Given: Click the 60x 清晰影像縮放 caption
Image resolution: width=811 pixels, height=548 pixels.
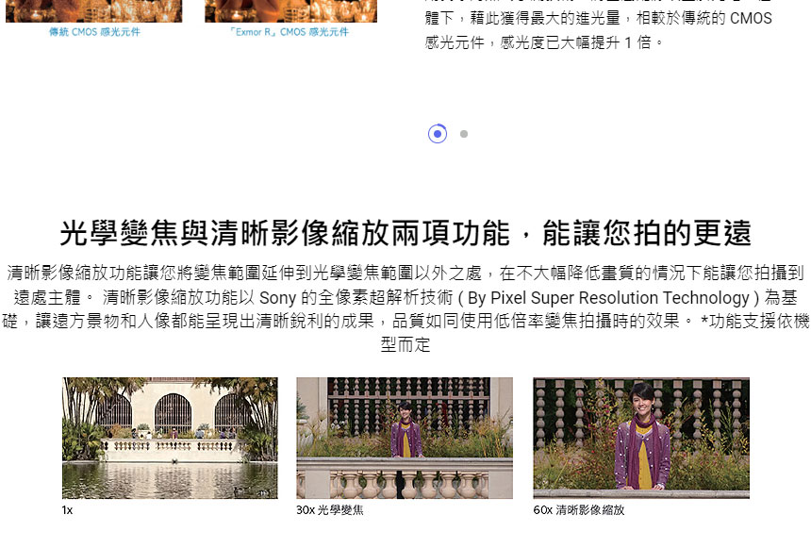Looking at the screenshot, I should point(578,510).
